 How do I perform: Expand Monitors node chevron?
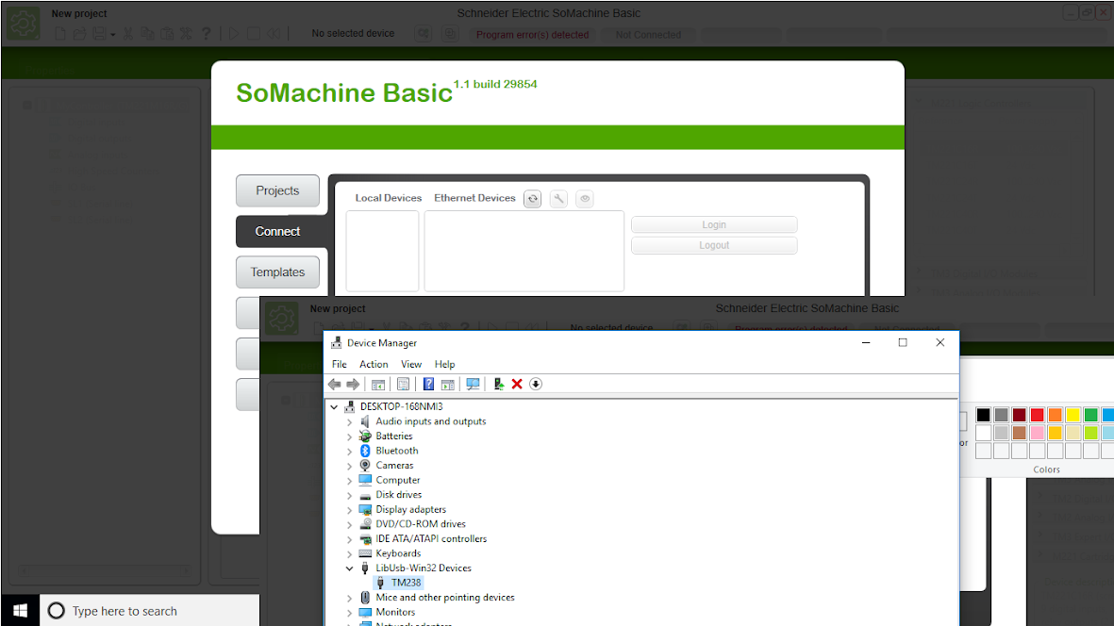point(350,613)
